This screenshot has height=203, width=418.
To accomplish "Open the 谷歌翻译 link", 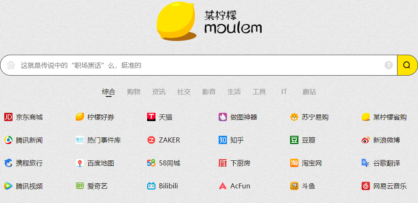I will [387, 163].
